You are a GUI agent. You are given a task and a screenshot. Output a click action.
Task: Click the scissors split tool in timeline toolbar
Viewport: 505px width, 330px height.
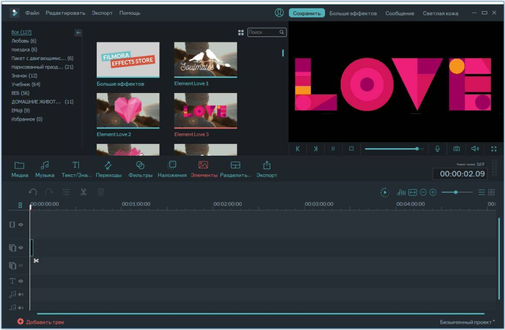point(84,192)
